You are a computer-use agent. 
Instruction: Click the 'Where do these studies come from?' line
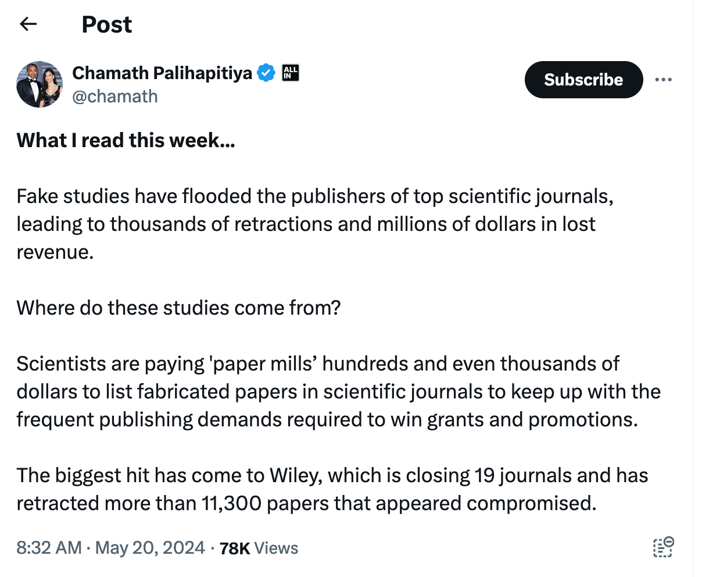pyautogui.click(x=178, y=307)
